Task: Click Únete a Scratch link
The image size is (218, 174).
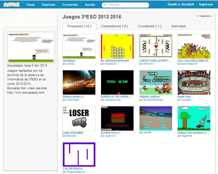Action: pyautogui.click(x=181, y=4)
